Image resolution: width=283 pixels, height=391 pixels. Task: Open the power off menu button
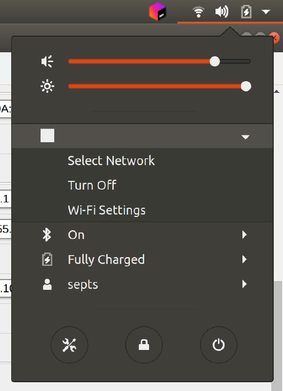tap(218, 345)
